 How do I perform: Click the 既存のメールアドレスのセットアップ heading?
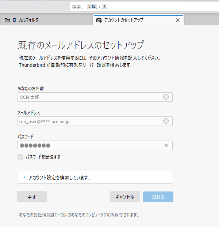point(81,45)
